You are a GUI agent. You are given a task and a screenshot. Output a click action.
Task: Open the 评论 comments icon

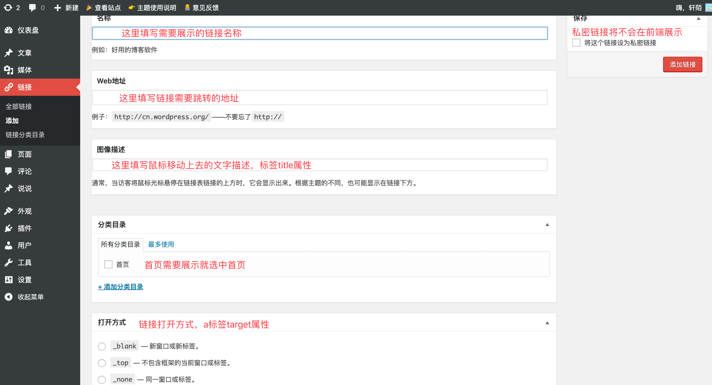tap(9, 171)
